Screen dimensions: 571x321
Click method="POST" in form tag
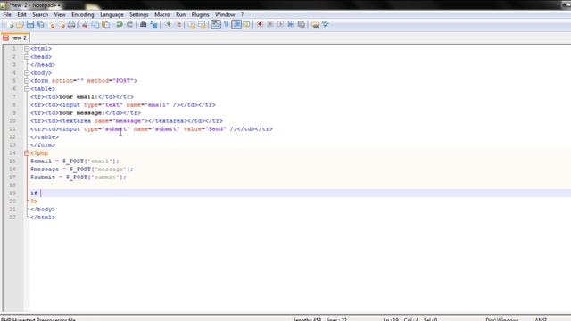111,81
